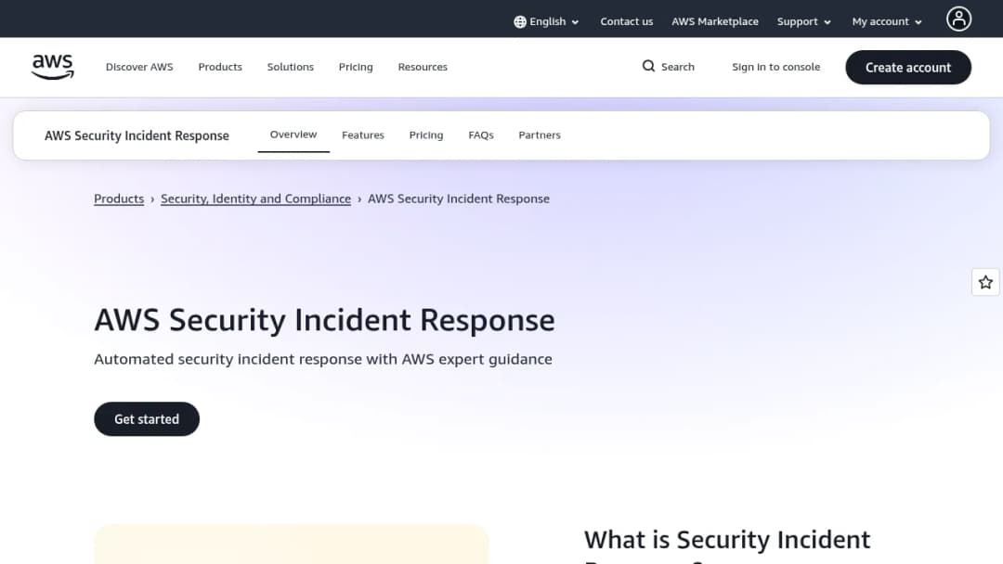Click the Get started button
This screenshot has width=1003, height=564.
pos(147,419)
